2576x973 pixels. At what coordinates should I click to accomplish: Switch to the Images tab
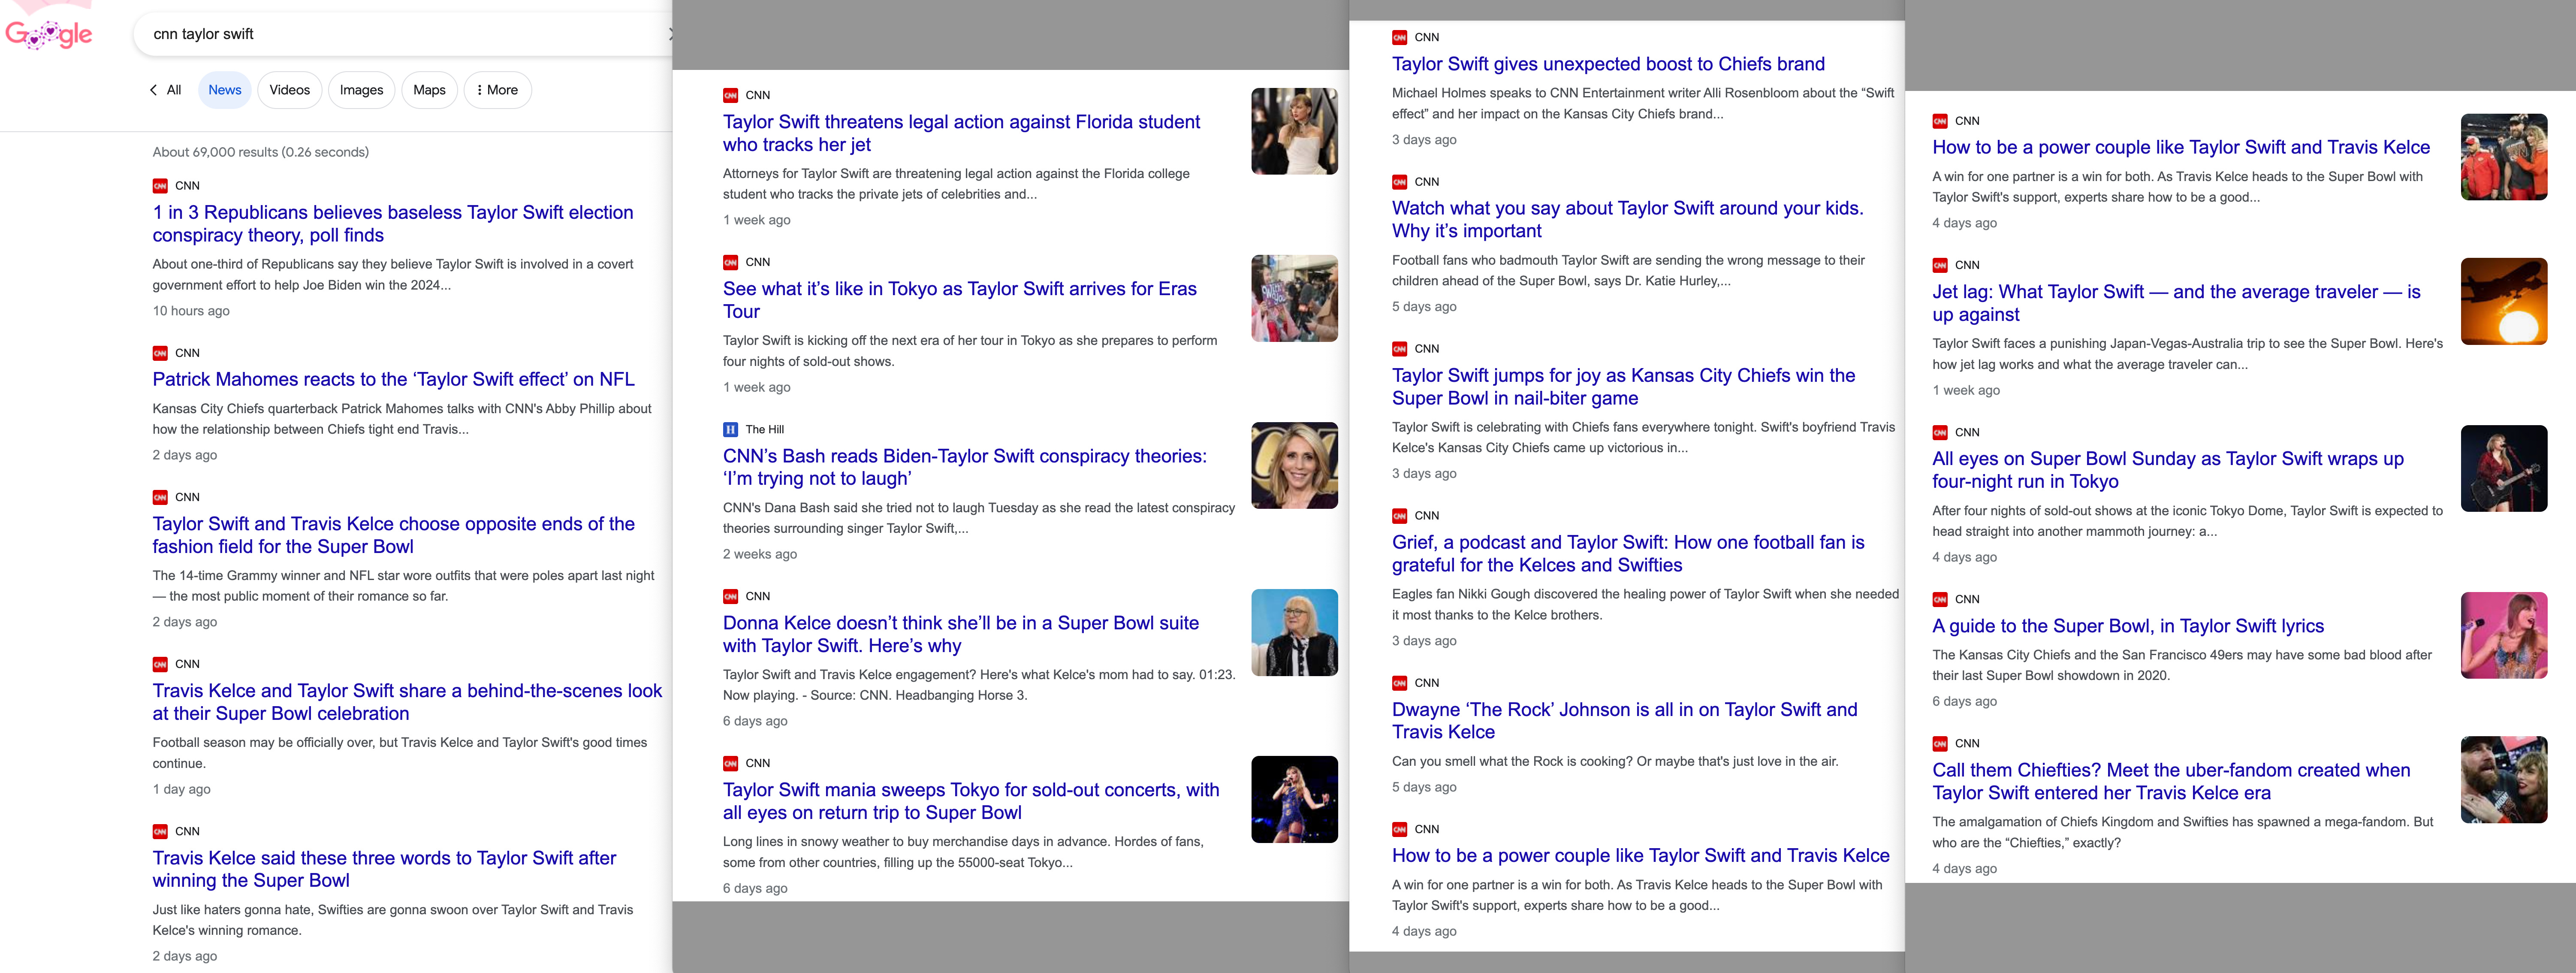pos(361,90)
